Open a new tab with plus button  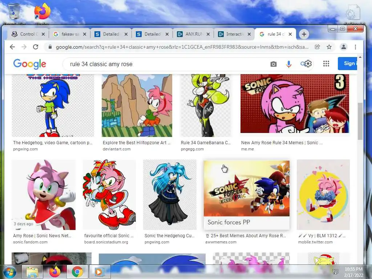[x=304, y=34]
